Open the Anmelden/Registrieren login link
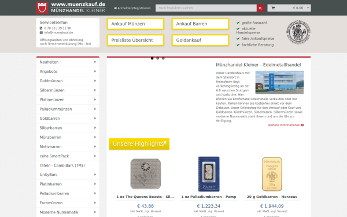This screenshot has width=347, height=217. coord(132,8)
